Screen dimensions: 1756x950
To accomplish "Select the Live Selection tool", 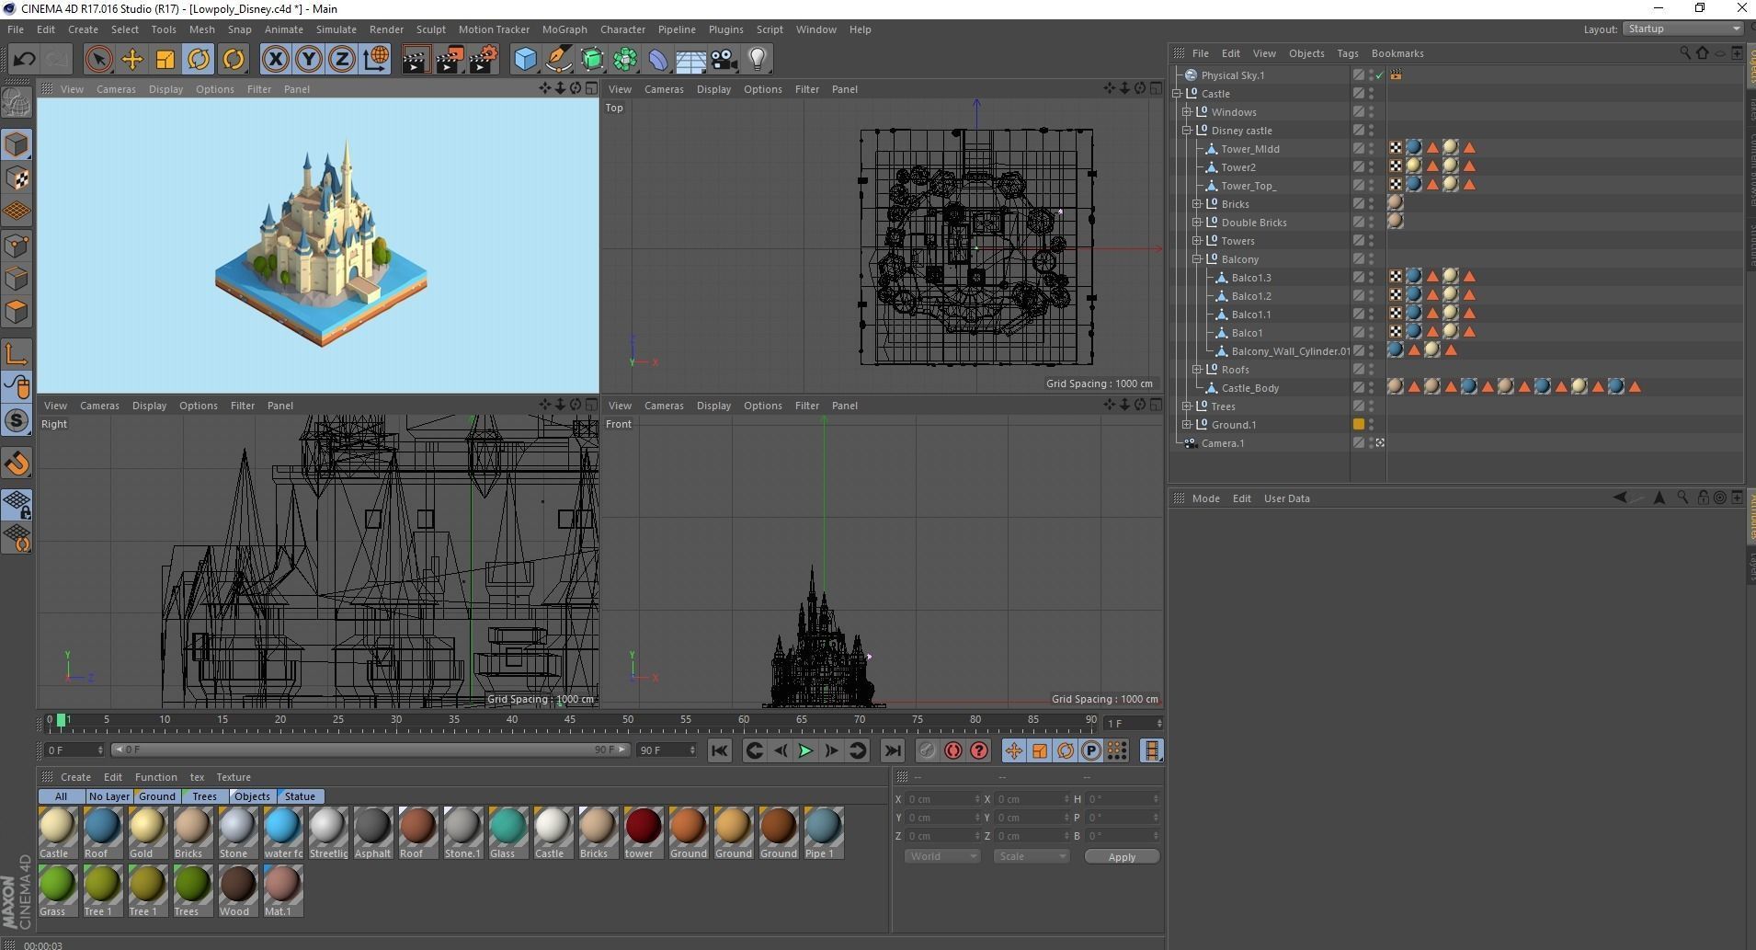I will (98, 60).
